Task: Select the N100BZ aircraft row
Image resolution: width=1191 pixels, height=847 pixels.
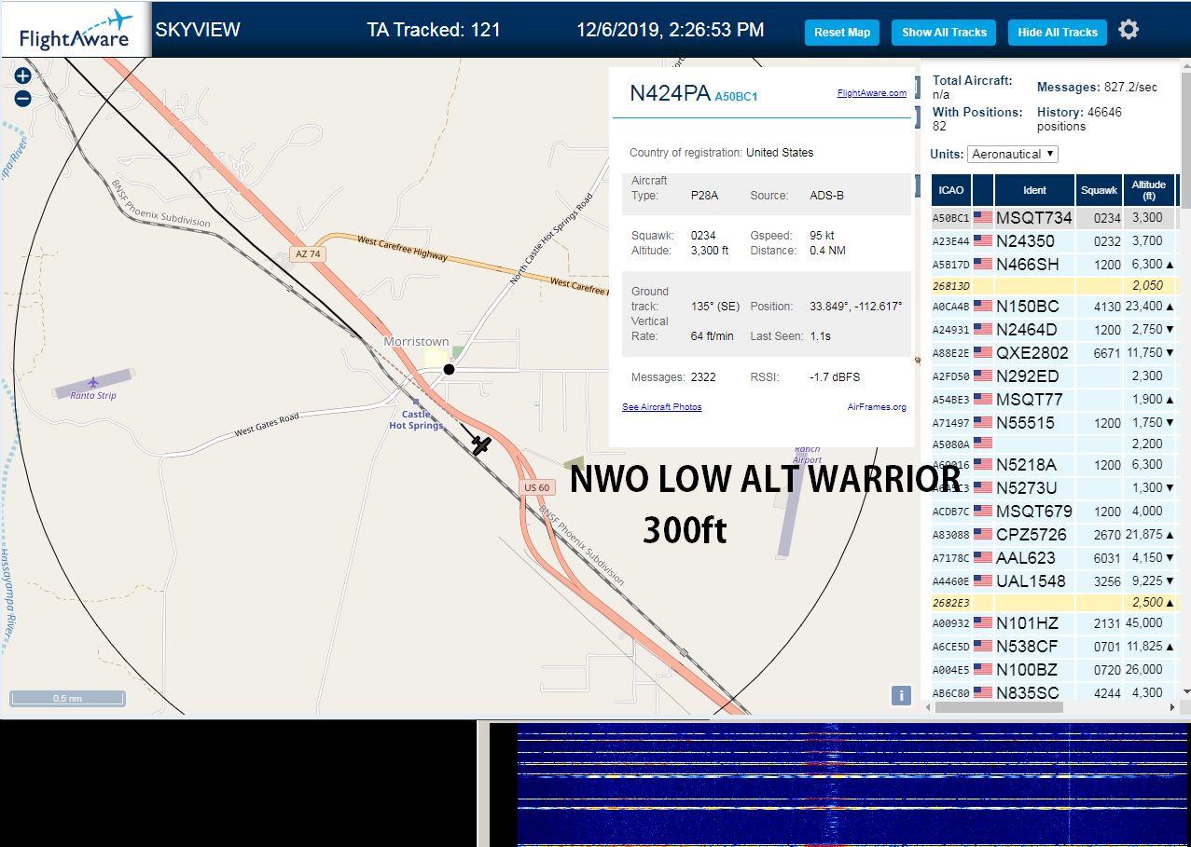Action: (1054, 670)
